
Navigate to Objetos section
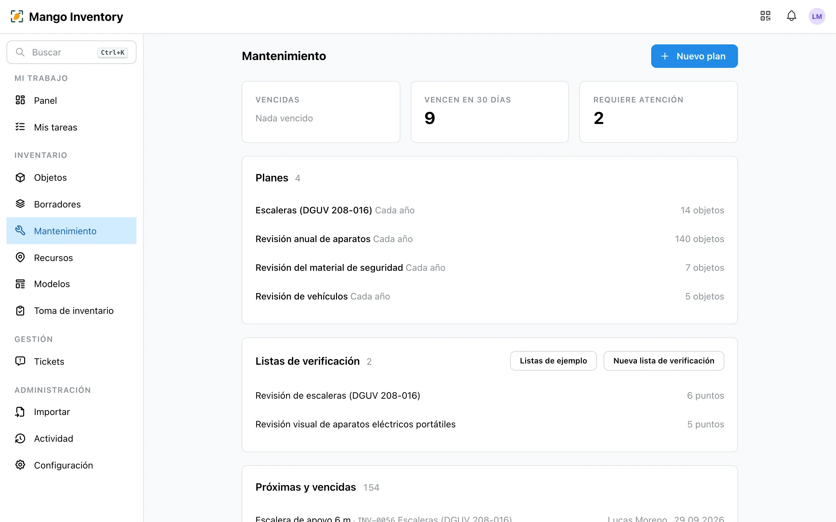(x=72, y=177)
